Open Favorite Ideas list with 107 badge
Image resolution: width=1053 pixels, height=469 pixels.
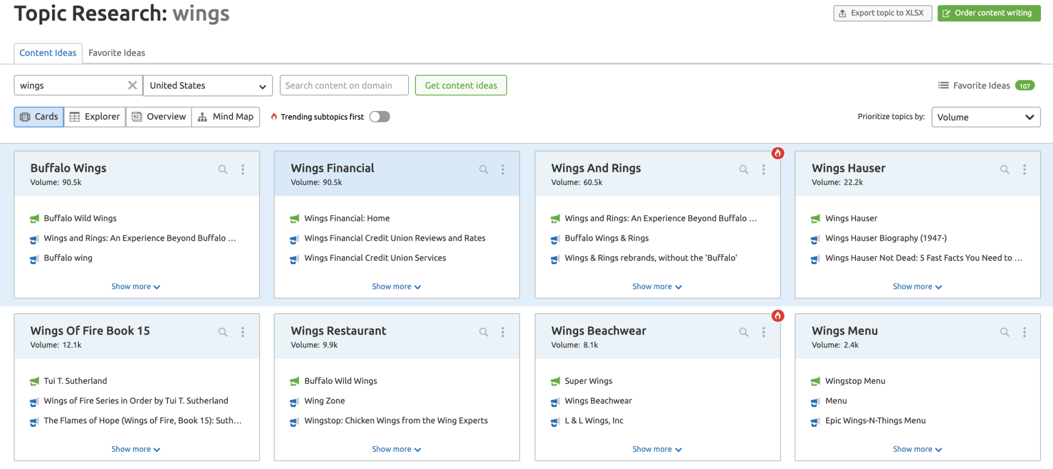[x=986, y=85]
